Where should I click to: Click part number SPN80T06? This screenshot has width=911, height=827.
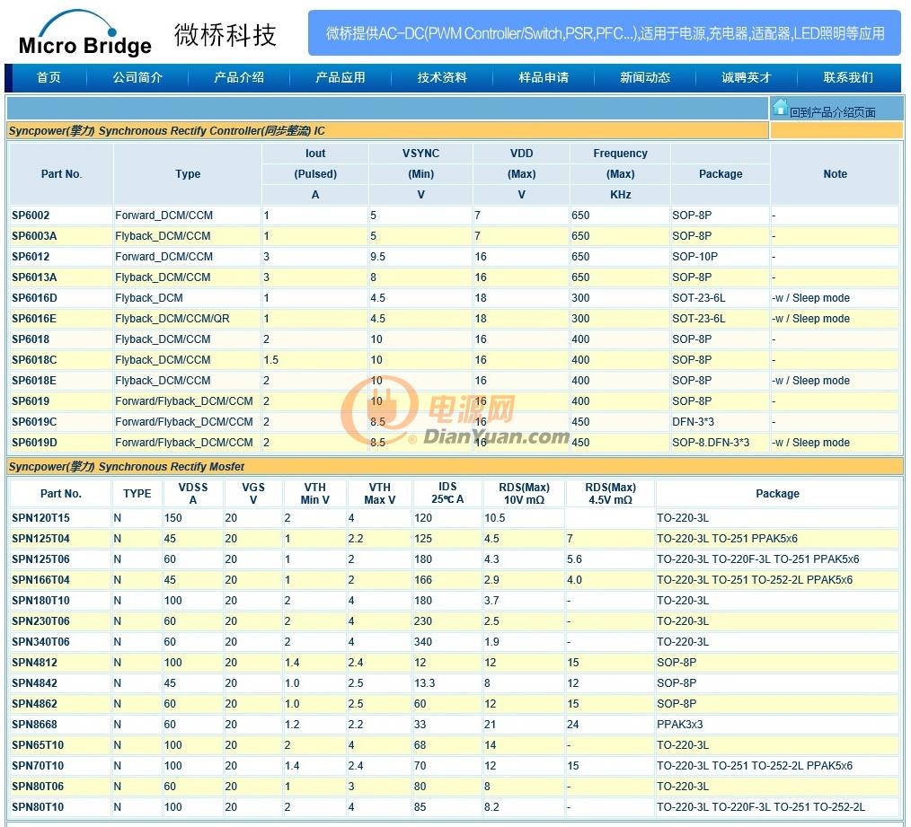point(38,786)
